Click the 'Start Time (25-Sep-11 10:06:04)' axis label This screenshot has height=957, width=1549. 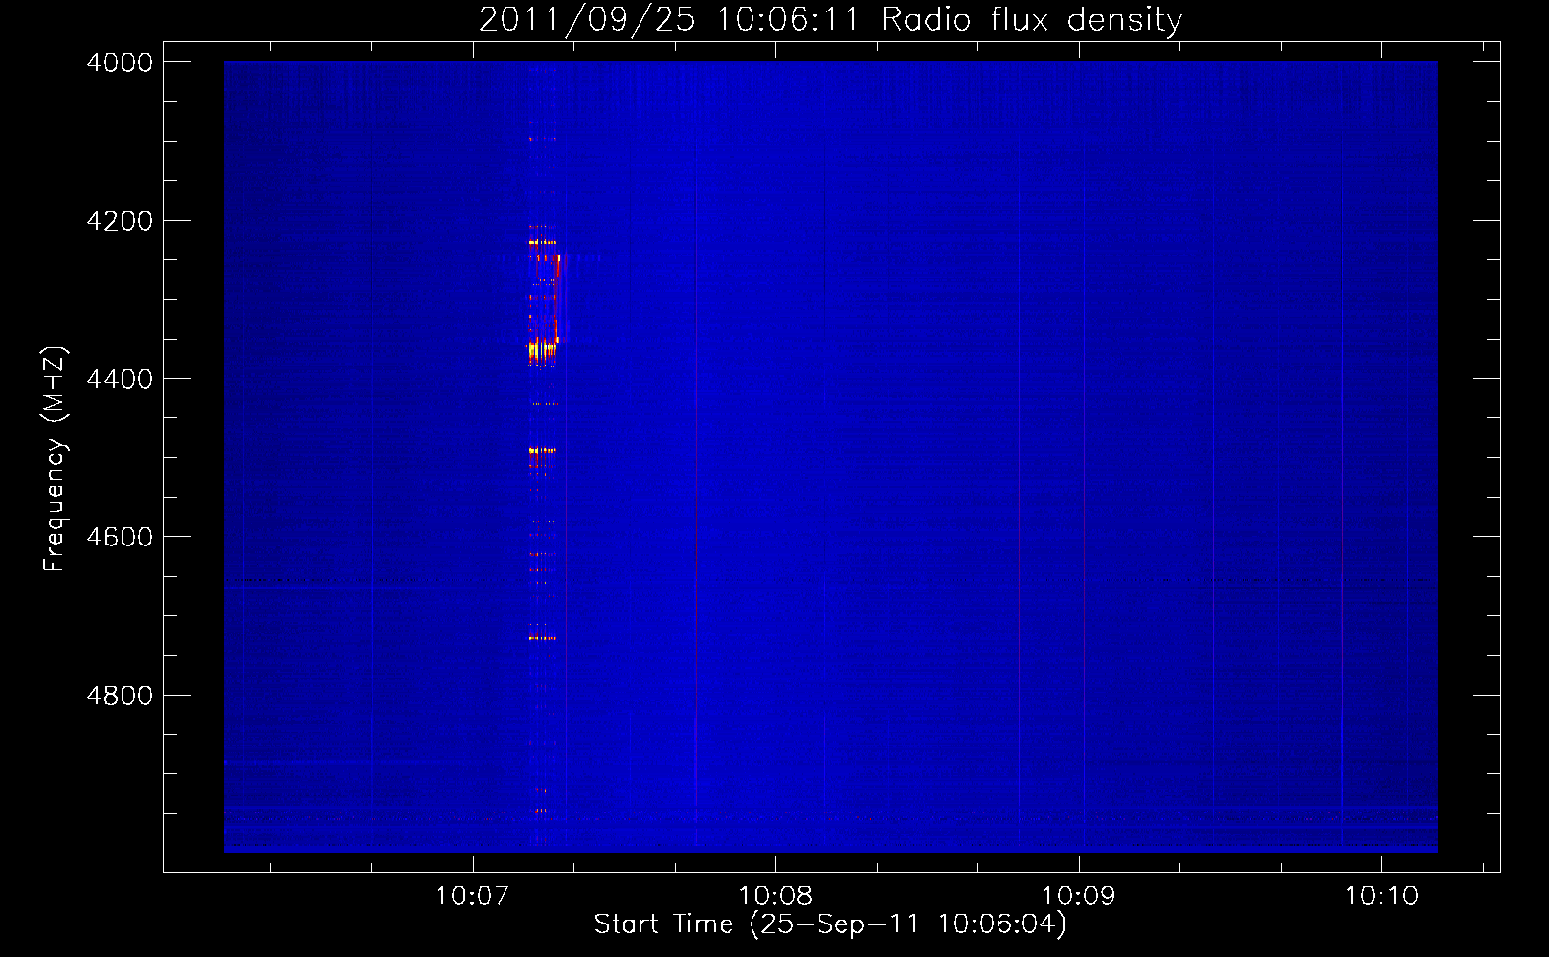[830, 924]
